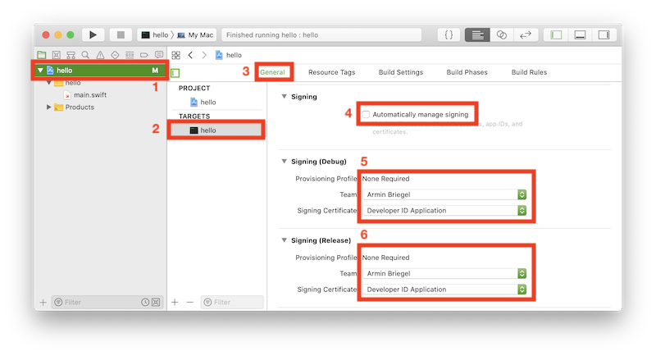Add a new target
The height and width of the screenshot is (356, 656).
175,302
